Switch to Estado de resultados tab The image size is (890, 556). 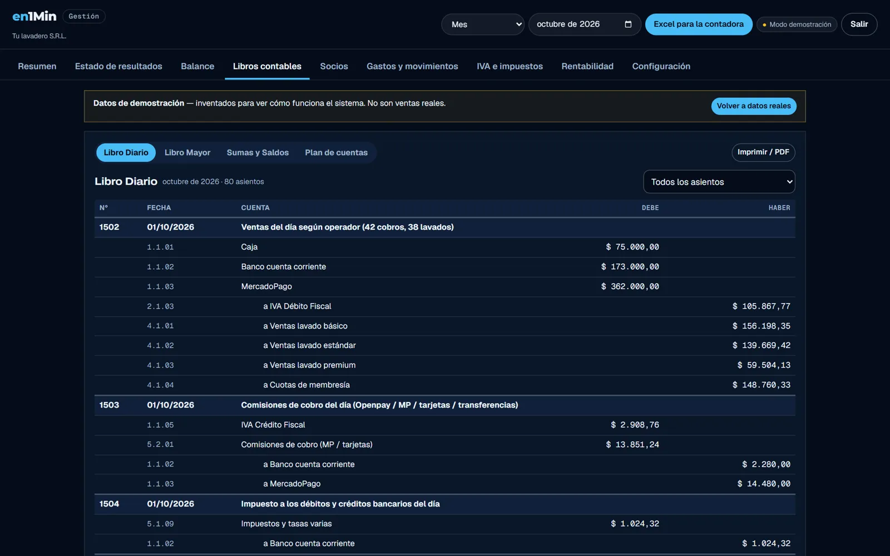pos(118,66)
